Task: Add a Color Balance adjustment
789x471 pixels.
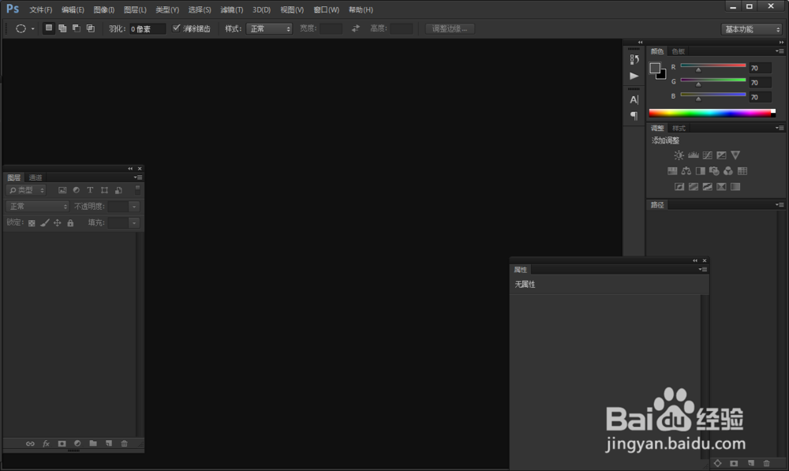Action: coord(686,171)
